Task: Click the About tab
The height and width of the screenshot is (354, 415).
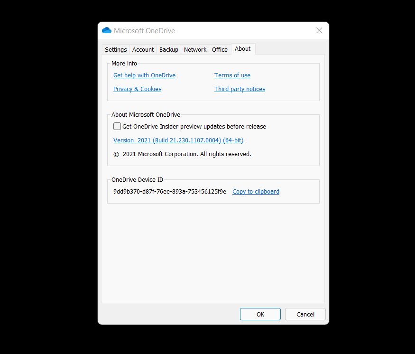Action: [x=243, y=49]
